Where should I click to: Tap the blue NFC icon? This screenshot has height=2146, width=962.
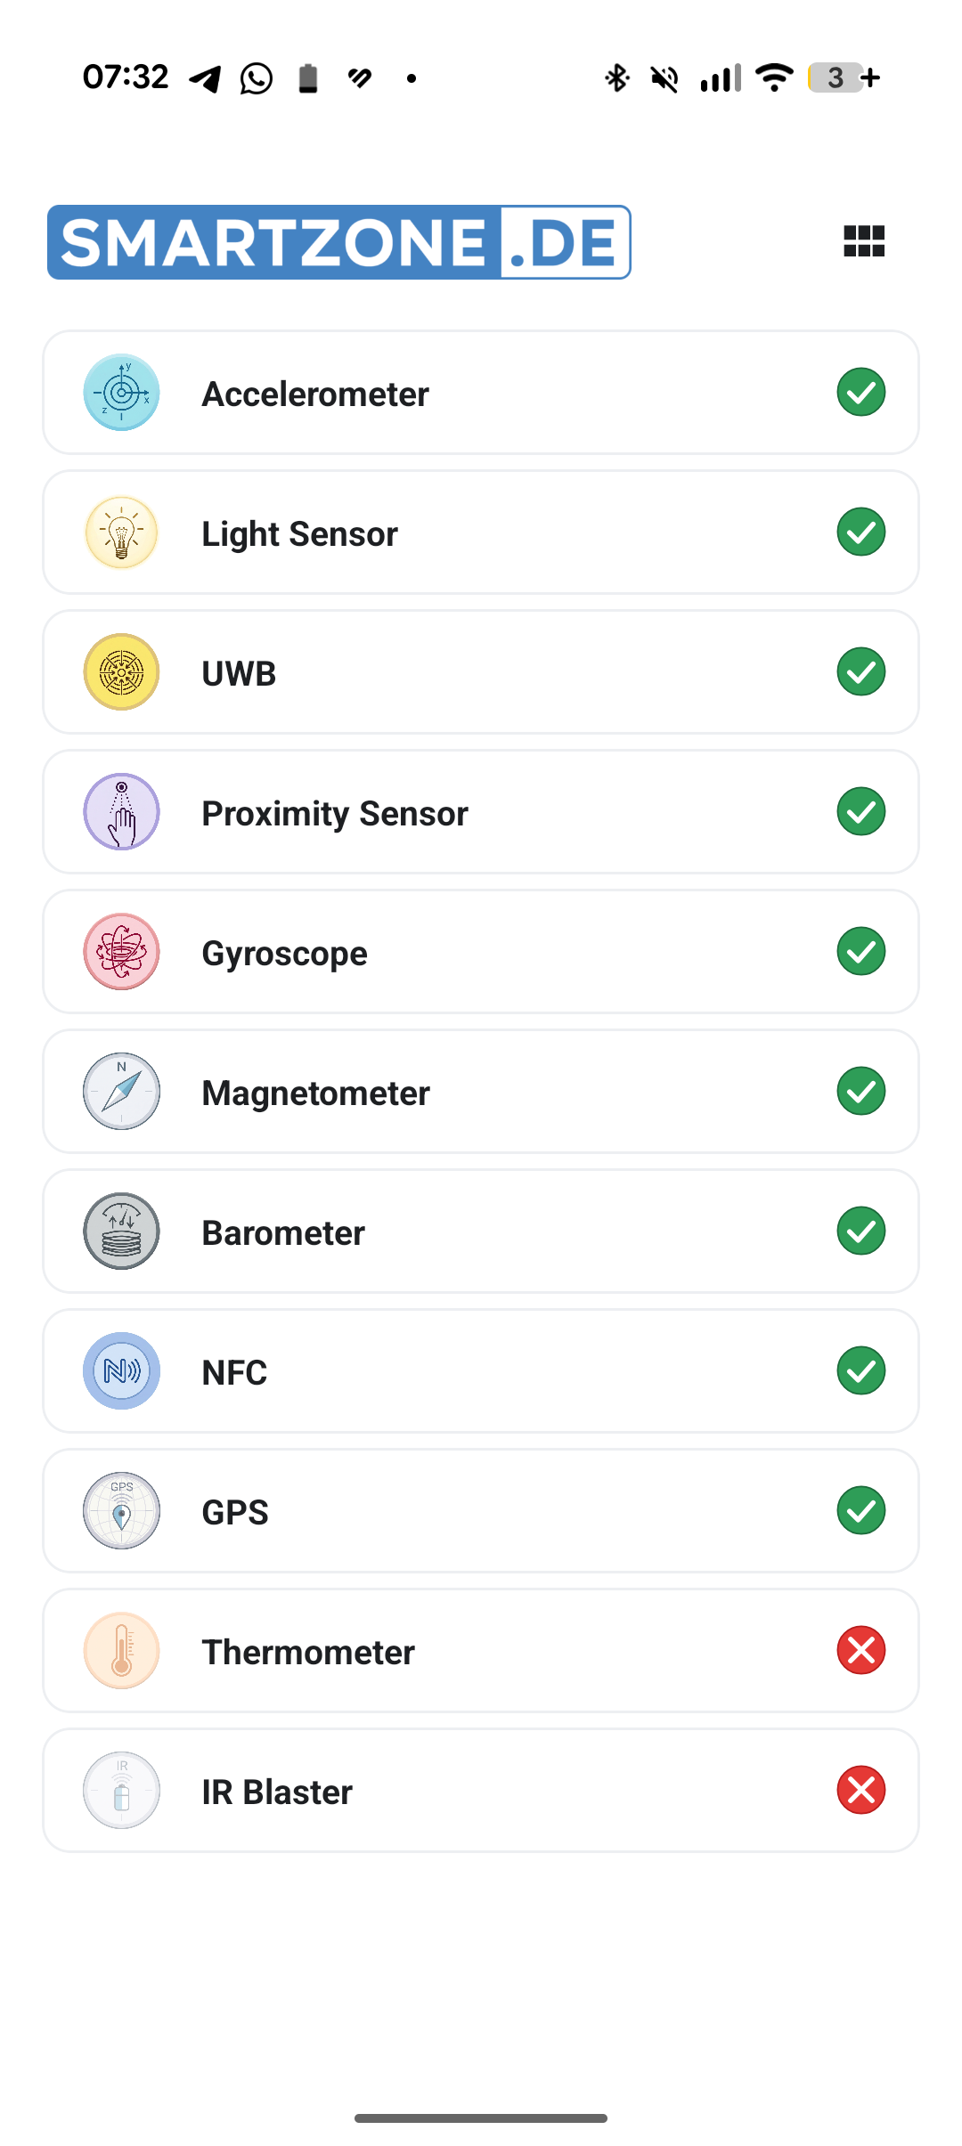point(122,1371)
